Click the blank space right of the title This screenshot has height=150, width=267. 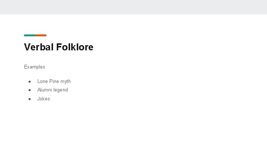(178, 47)
